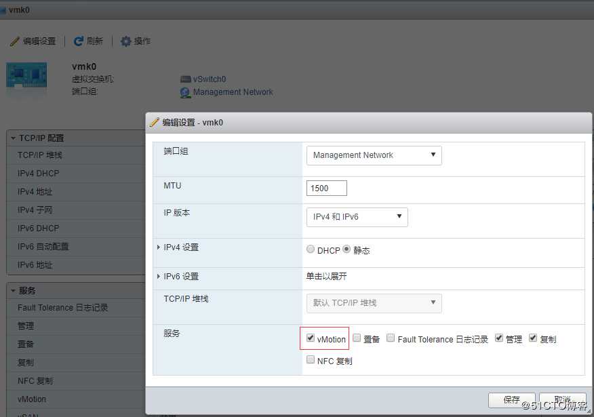Open the 端口组 Management Network dropdown
The image size is (594, 417).
(x=374, y=155)
